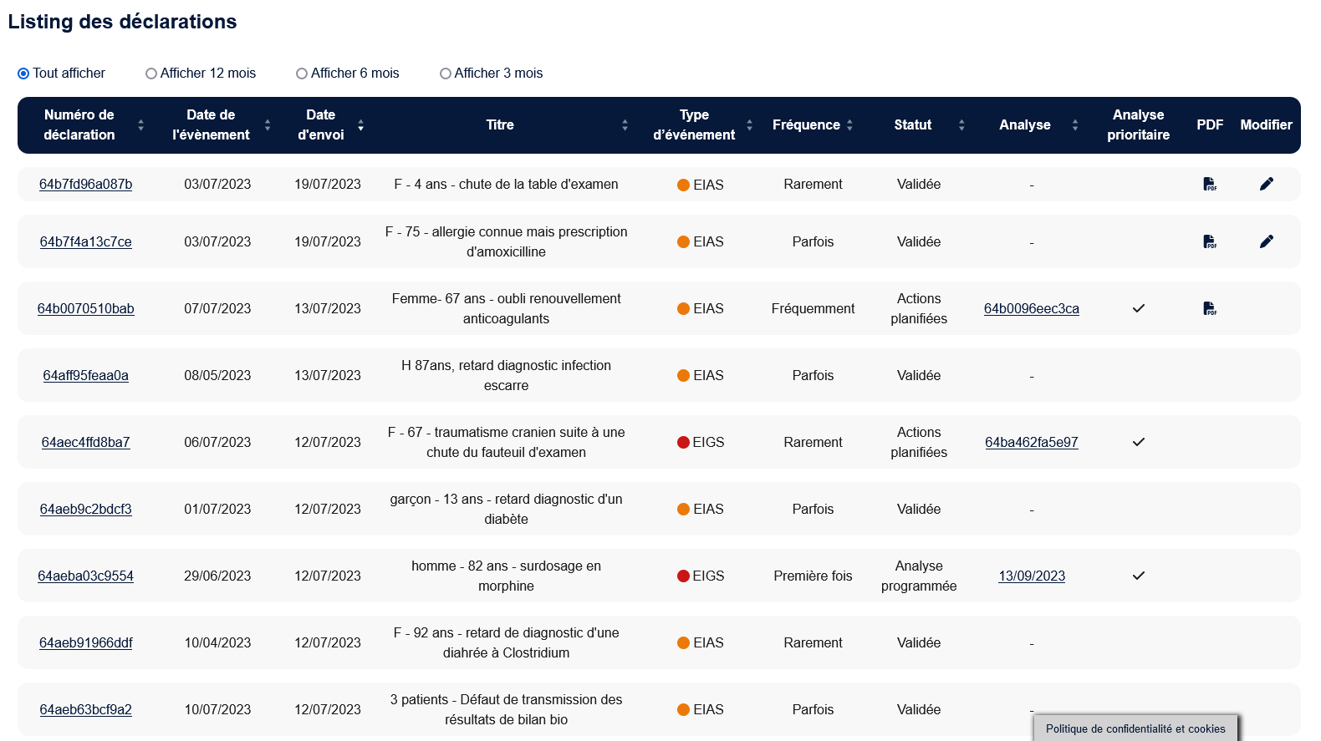
Task: Click pencil icon for declaration 64b7f4a13c7ce
Action: 1266,241
